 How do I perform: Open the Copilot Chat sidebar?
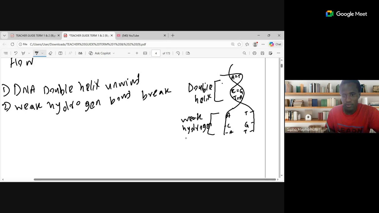pos(275,44)
